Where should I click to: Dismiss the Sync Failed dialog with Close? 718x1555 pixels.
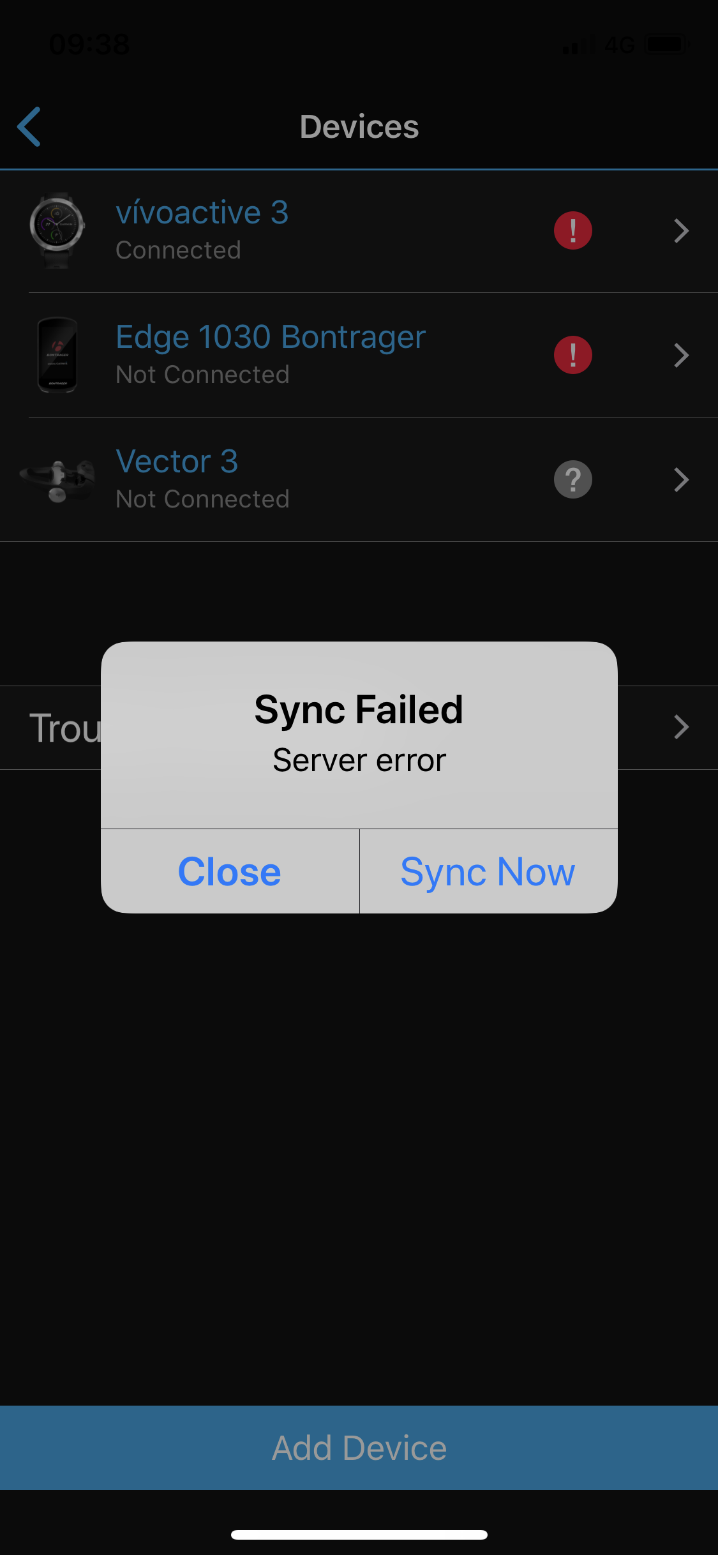tap(230, 871)
